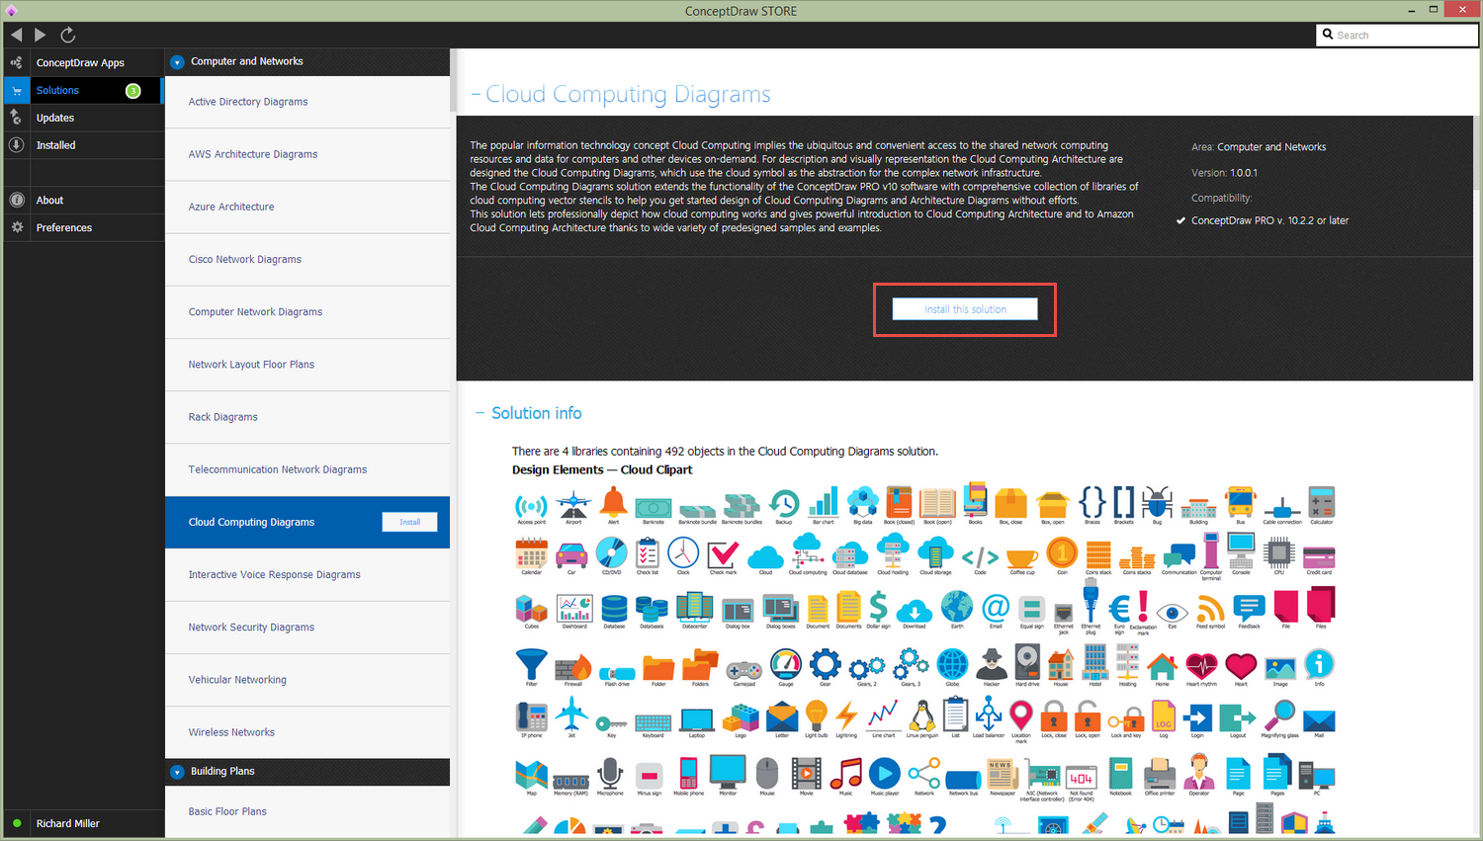This screenshot has width=1483, height=841.
Task: Click the Solutions count badge showing 3
Action: point(132,90)
